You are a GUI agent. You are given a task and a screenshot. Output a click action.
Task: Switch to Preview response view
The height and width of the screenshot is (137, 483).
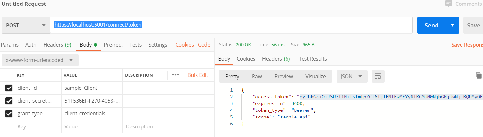tap(284, 76)
